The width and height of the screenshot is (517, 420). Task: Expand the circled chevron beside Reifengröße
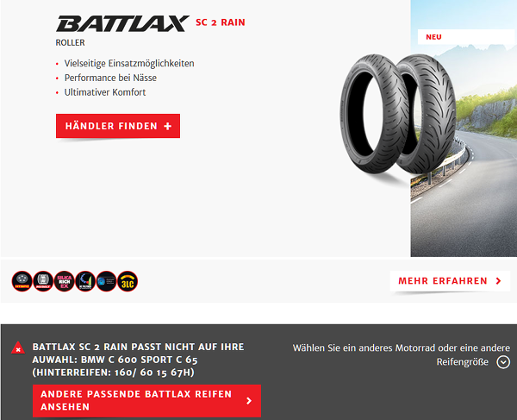tap(503, 362)
